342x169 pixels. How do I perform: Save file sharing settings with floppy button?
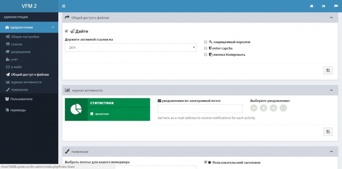(x=328, y=70)
